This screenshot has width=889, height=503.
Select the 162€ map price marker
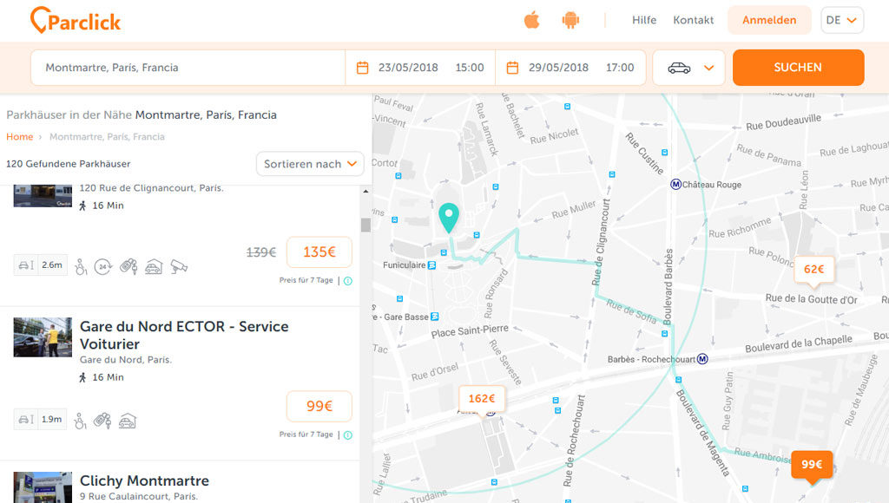click(482, 399)
